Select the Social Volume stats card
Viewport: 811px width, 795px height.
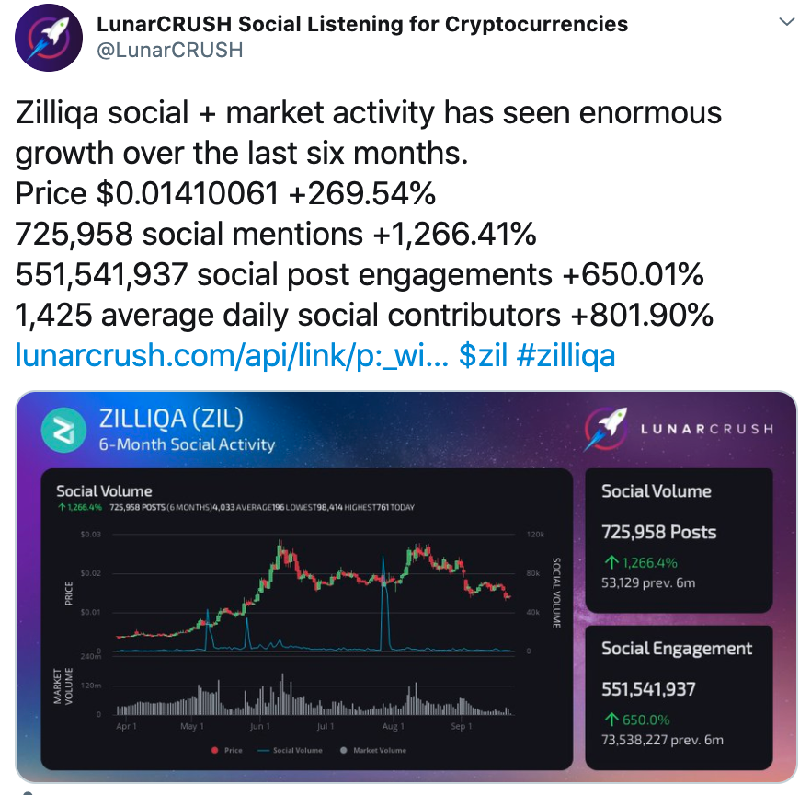[x=679, y=540]
